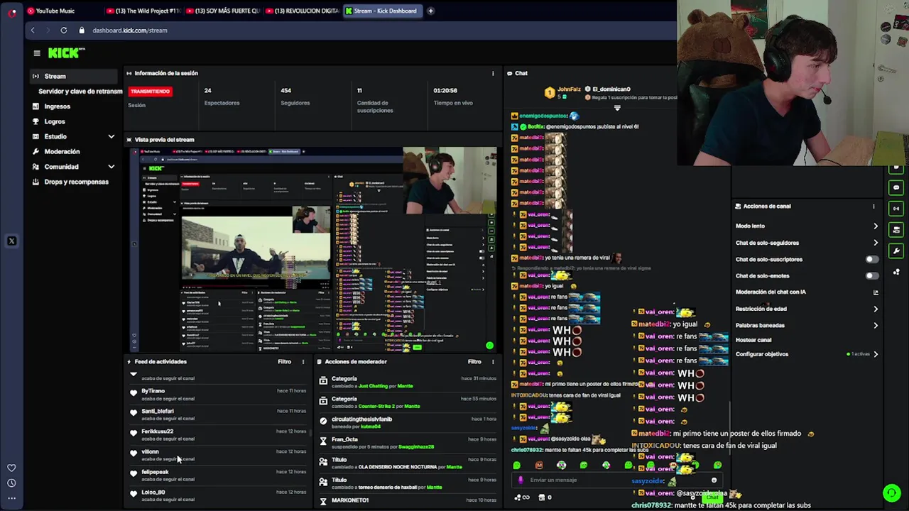
Task: Click chat bubble icon in right widget rail
Action: point(896,188)
